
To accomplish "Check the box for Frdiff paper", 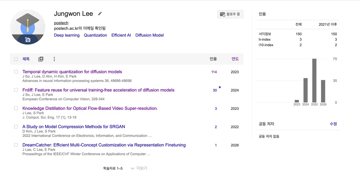I will pyautogui.click(x=16, y=90).
